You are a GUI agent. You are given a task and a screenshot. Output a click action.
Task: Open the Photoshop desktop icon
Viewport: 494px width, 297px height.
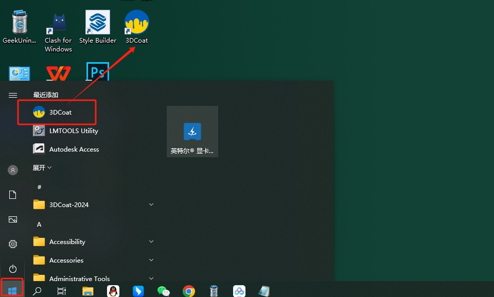[98, 71]
